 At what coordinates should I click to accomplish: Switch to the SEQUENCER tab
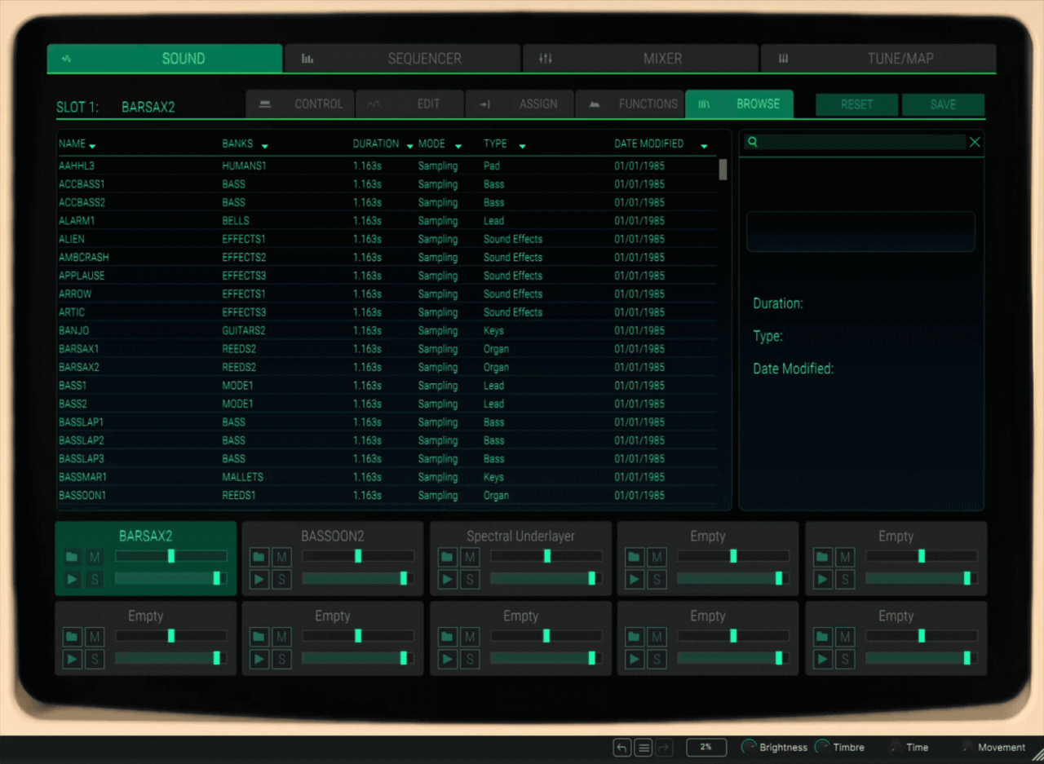403,58
